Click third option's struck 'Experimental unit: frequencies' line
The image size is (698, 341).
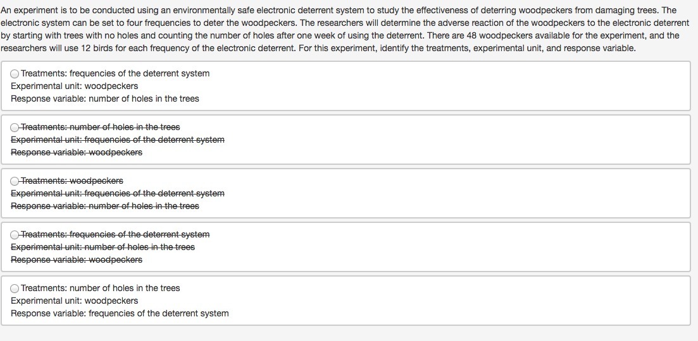(118, 193)
